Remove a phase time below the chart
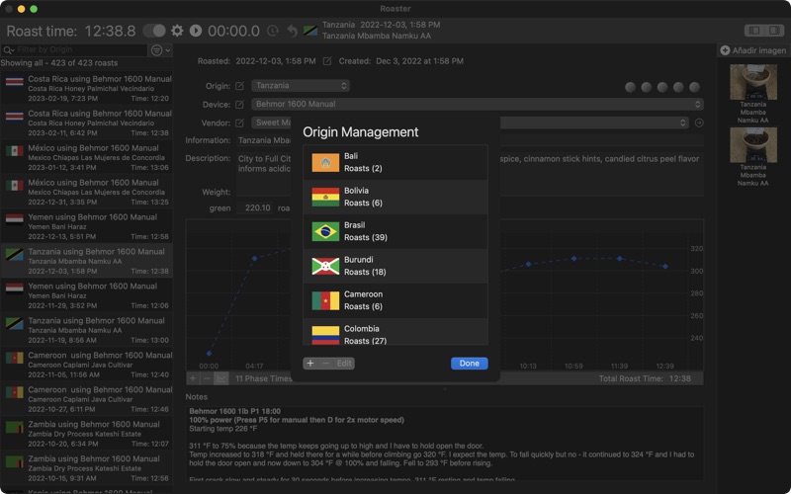Viewport: 791px width, 494px height. 207,378
